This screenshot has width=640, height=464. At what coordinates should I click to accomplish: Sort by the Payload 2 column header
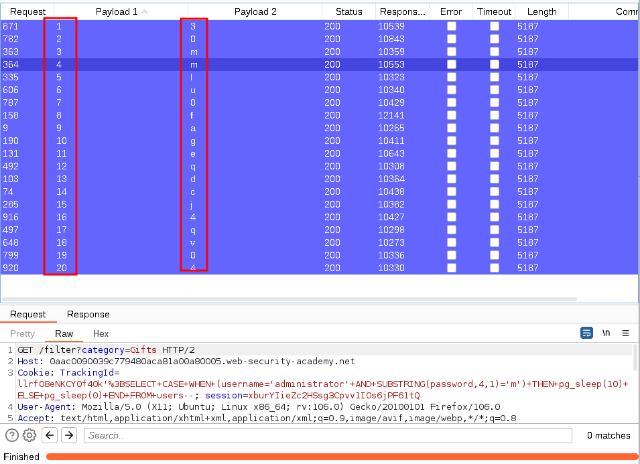click(255, 12)
